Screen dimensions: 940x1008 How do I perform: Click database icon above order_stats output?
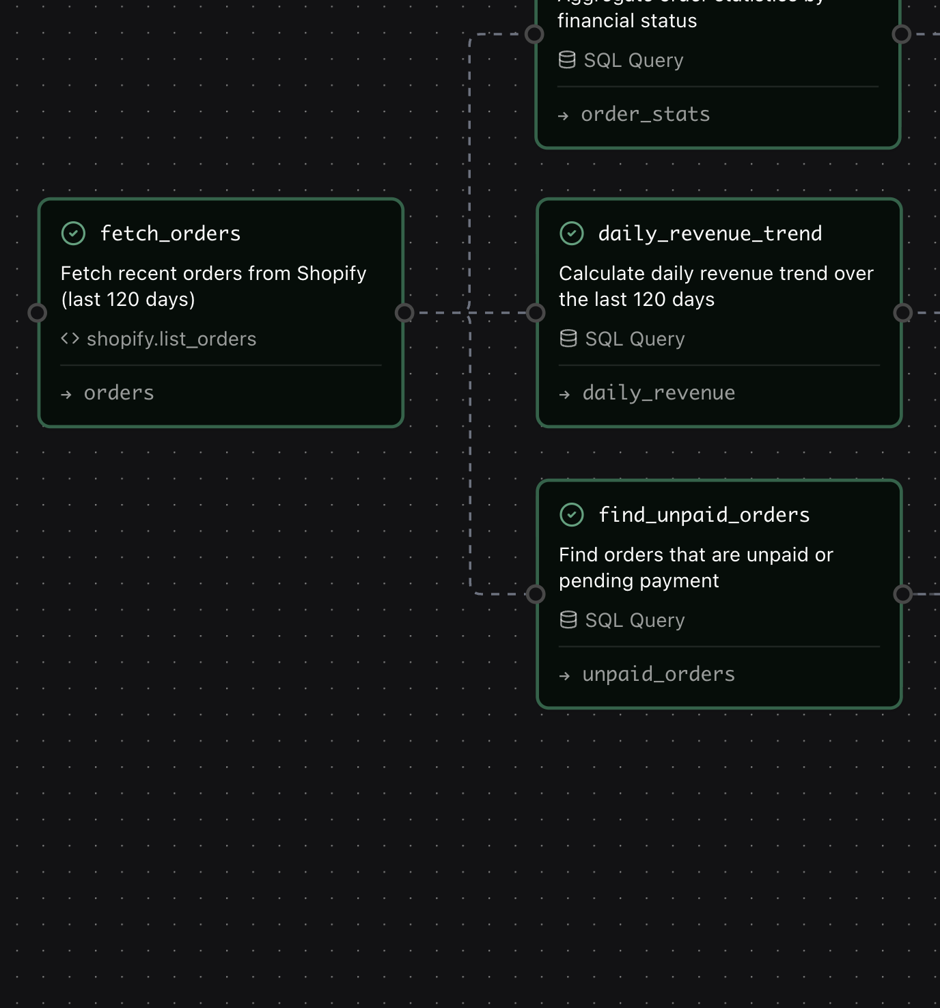[x=567, y=60]
